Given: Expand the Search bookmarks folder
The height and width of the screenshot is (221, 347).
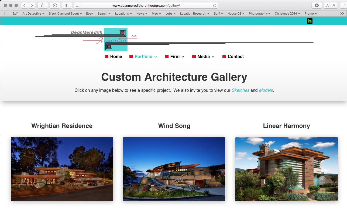Looking at the screenshot, I should 104,13.
